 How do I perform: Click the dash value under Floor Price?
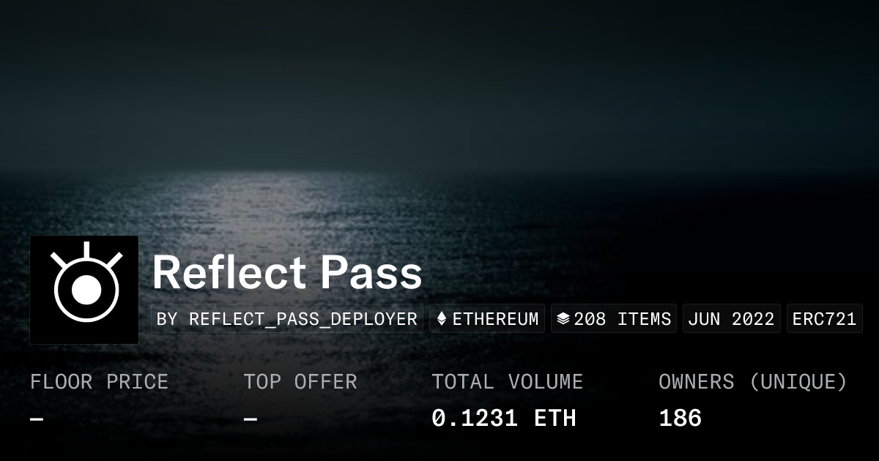[x=37, y=419]
